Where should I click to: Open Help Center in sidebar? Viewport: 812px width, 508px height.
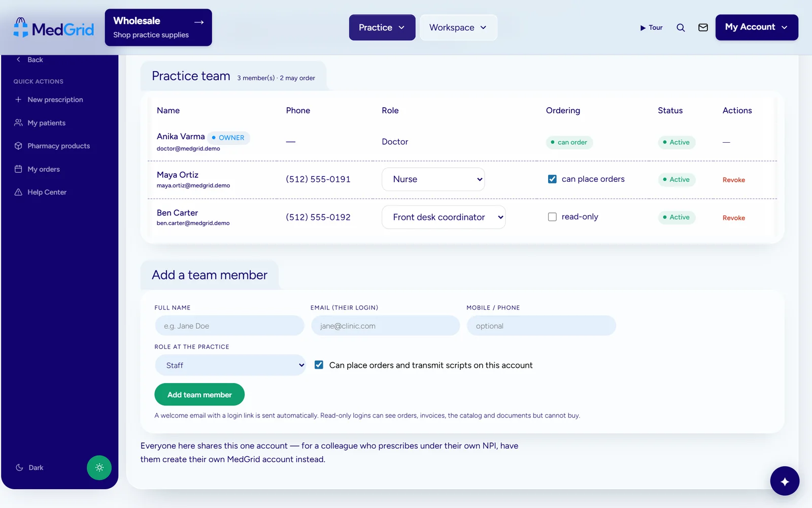(47, 192)
